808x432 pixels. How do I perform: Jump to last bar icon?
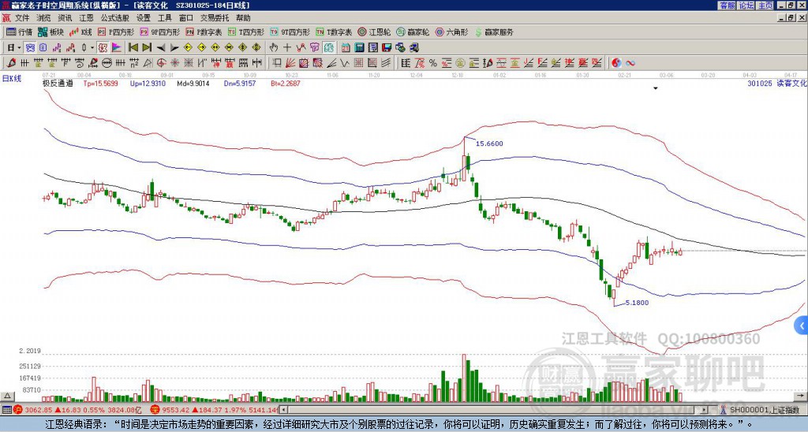pos(147,48)
